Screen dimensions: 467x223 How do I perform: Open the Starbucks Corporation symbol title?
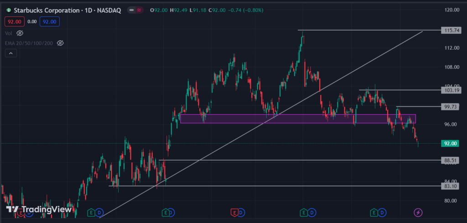pyautogui.click(x=67, y=10)
